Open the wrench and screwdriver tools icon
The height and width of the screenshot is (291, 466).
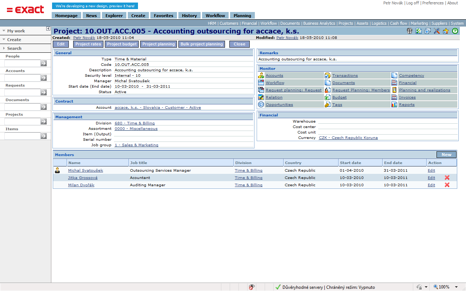pos(437,31)
